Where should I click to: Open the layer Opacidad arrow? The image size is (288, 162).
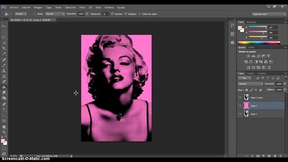pyautogui.click(x=285, y=84)
